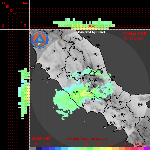
Task: Click the 14 May 2010 date label
Action: tap(134, 34)
